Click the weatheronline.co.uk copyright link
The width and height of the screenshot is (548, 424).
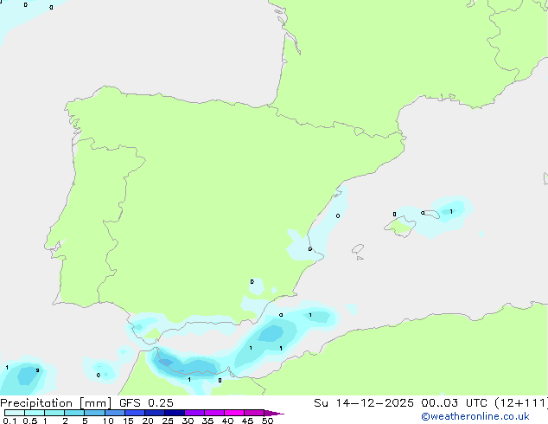click(475, 416)
